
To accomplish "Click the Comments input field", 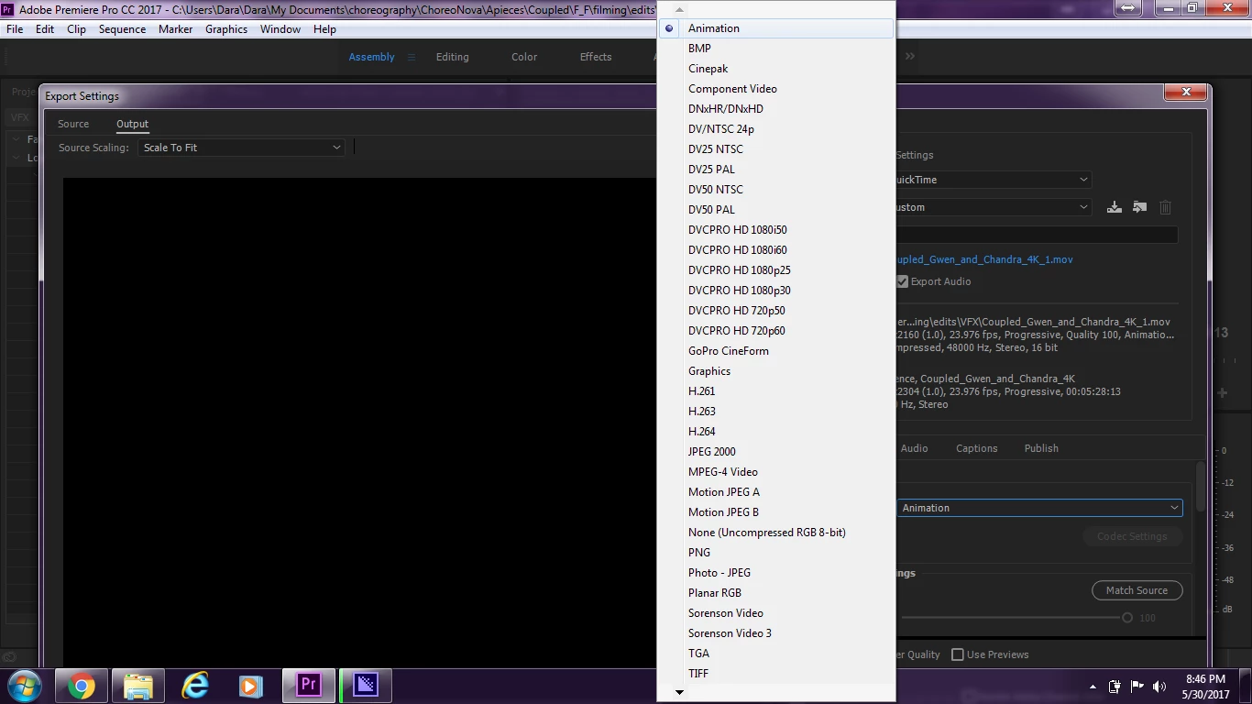I will click(1037, 235).
